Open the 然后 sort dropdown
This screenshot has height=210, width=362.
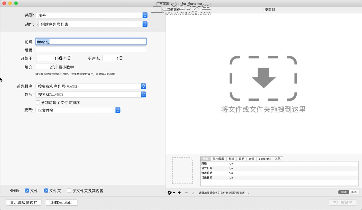click(x=91, y=94)
